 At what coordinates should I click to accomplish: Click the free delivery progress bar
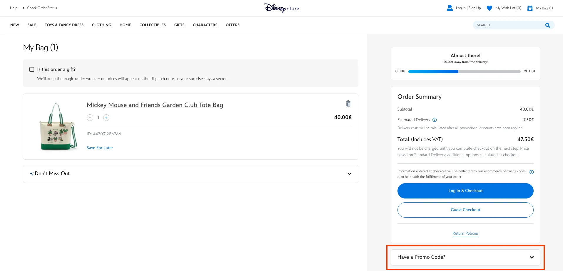click(x=464, y=71)
